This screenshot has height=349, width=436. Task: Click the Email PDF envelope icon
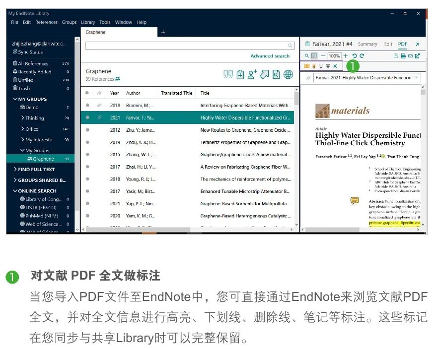pos(410,56)
